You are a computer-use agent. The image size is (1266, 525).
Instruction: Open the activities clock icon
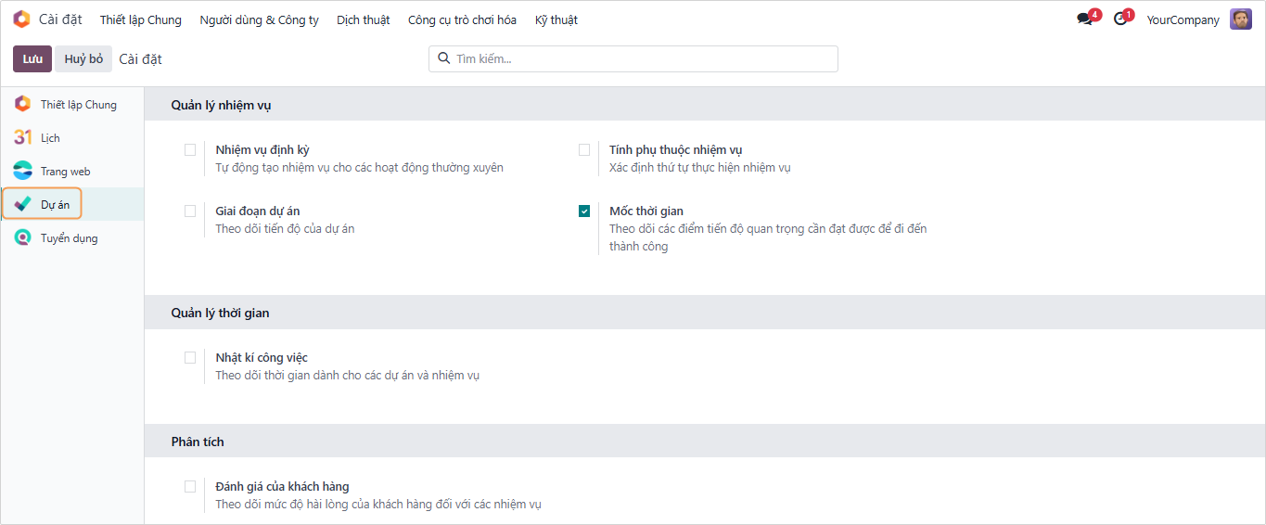point(1121,19)
